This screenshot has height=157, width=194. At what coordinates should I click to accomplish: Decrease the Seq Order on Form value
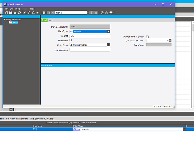(170, 41)
